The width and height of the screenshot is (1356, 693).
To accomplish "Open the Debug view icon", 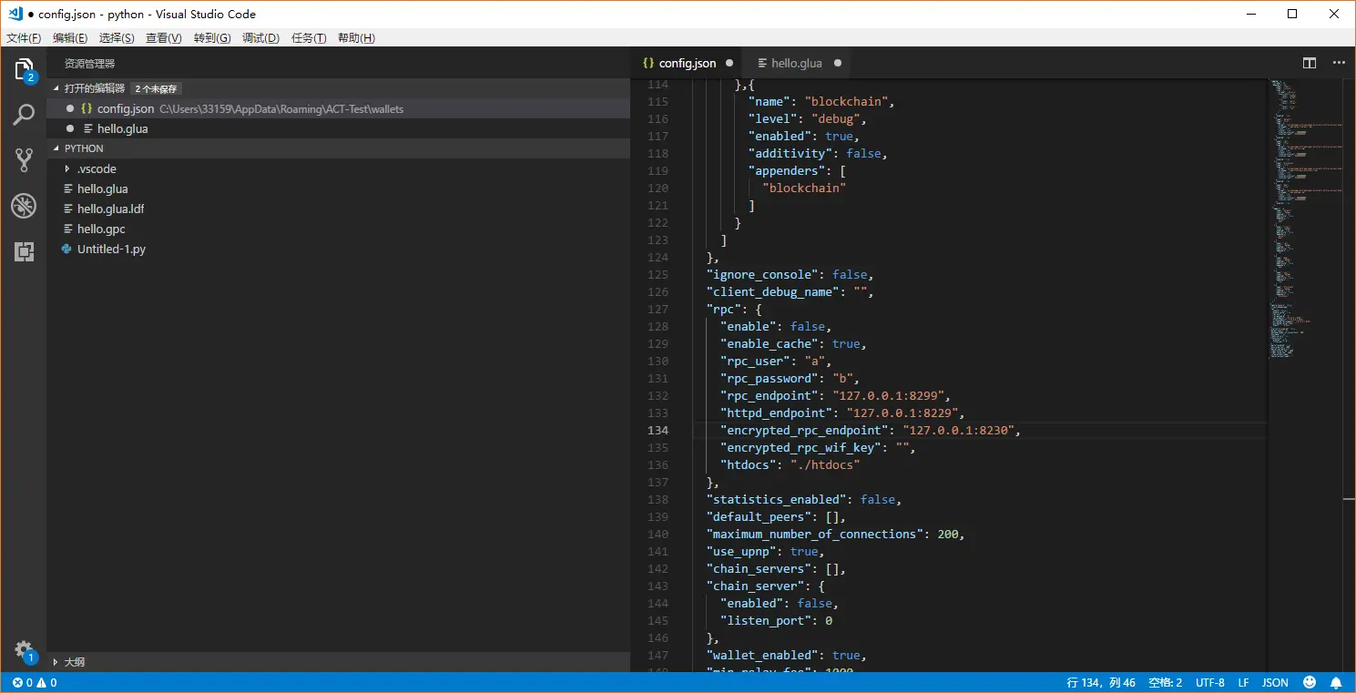I will [x=24, y=206].
